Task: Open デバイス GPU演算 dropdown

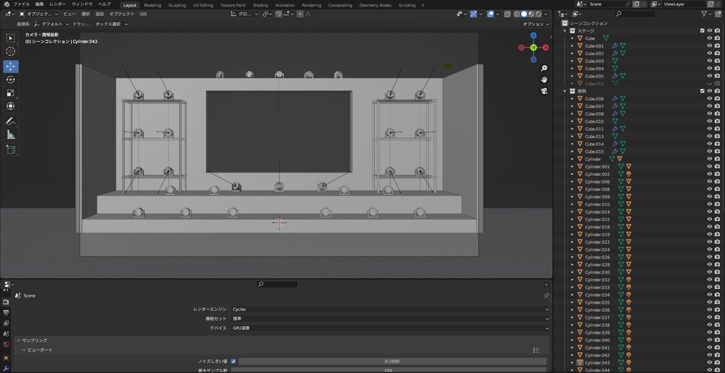Action: (x=390, y=328)
